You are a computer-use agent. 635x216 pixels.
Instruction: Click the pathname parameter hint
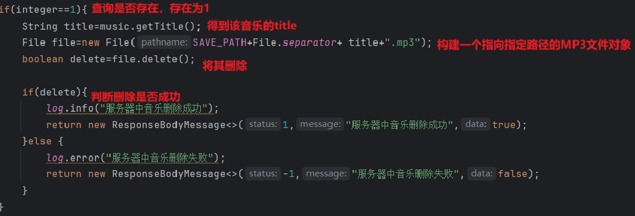point(164,43)
